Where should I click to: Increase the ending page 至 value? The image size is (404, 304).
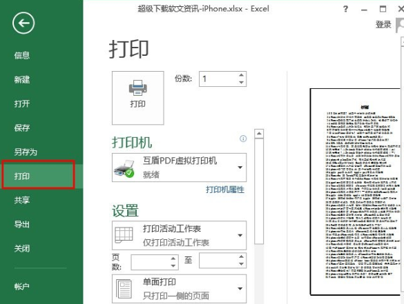tap(241, 256)
